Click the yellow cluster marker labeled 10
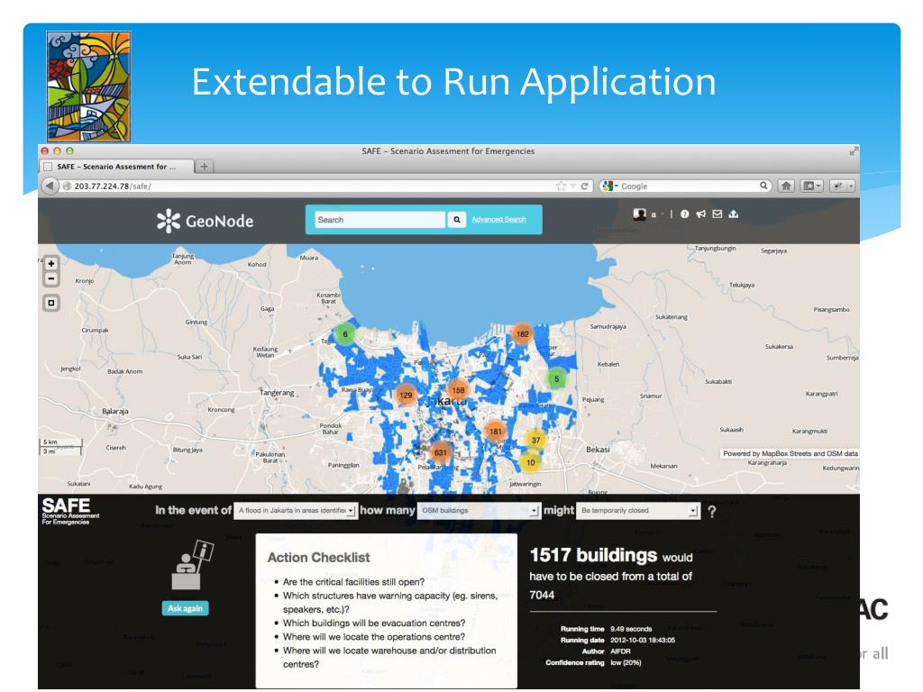Viewport: 923px width, 692px height. coord(531,462)
